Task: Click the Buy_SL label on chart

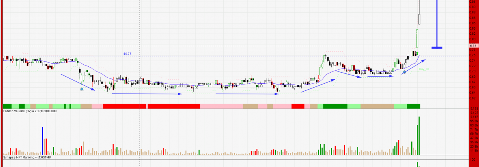Action: click(x=424, y=69)
